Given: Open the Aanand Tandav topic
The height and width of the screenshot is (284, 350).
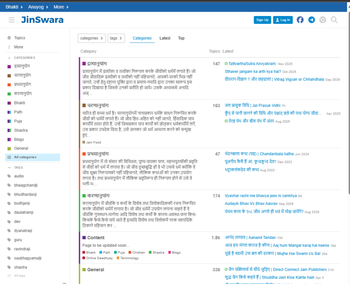Looking at the screenshot, I should (x=250, y=238).
